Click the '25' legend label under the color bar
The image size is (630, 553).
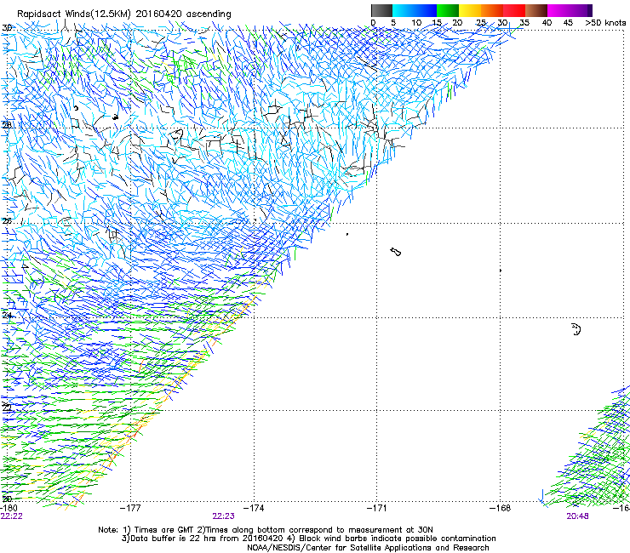click(x=481, y=23)
